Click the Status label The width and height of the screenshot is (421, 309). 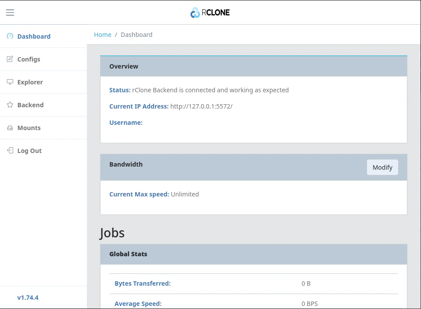tap(120, 90)
